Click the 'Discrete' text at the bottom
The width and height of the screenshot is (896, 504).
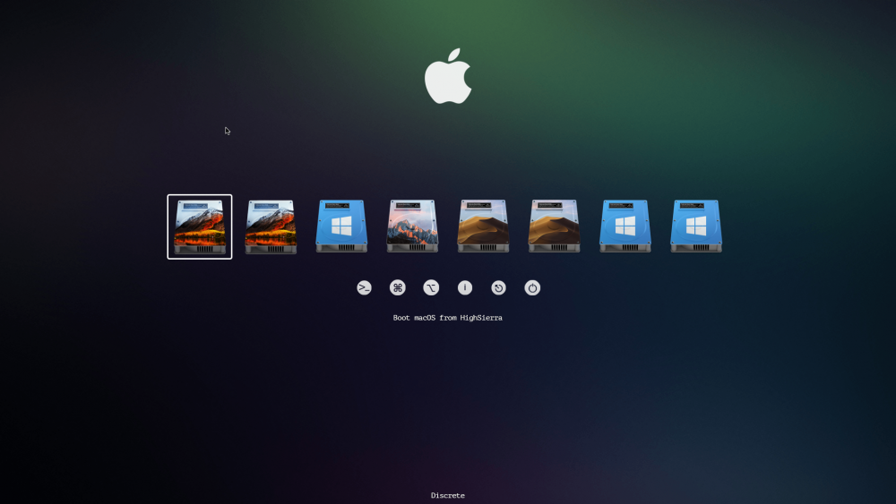pyautogui.click(x=448, y=495)
